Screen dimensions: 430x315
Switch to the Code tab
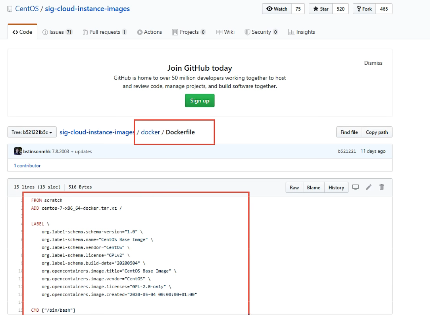click(22, 32)
